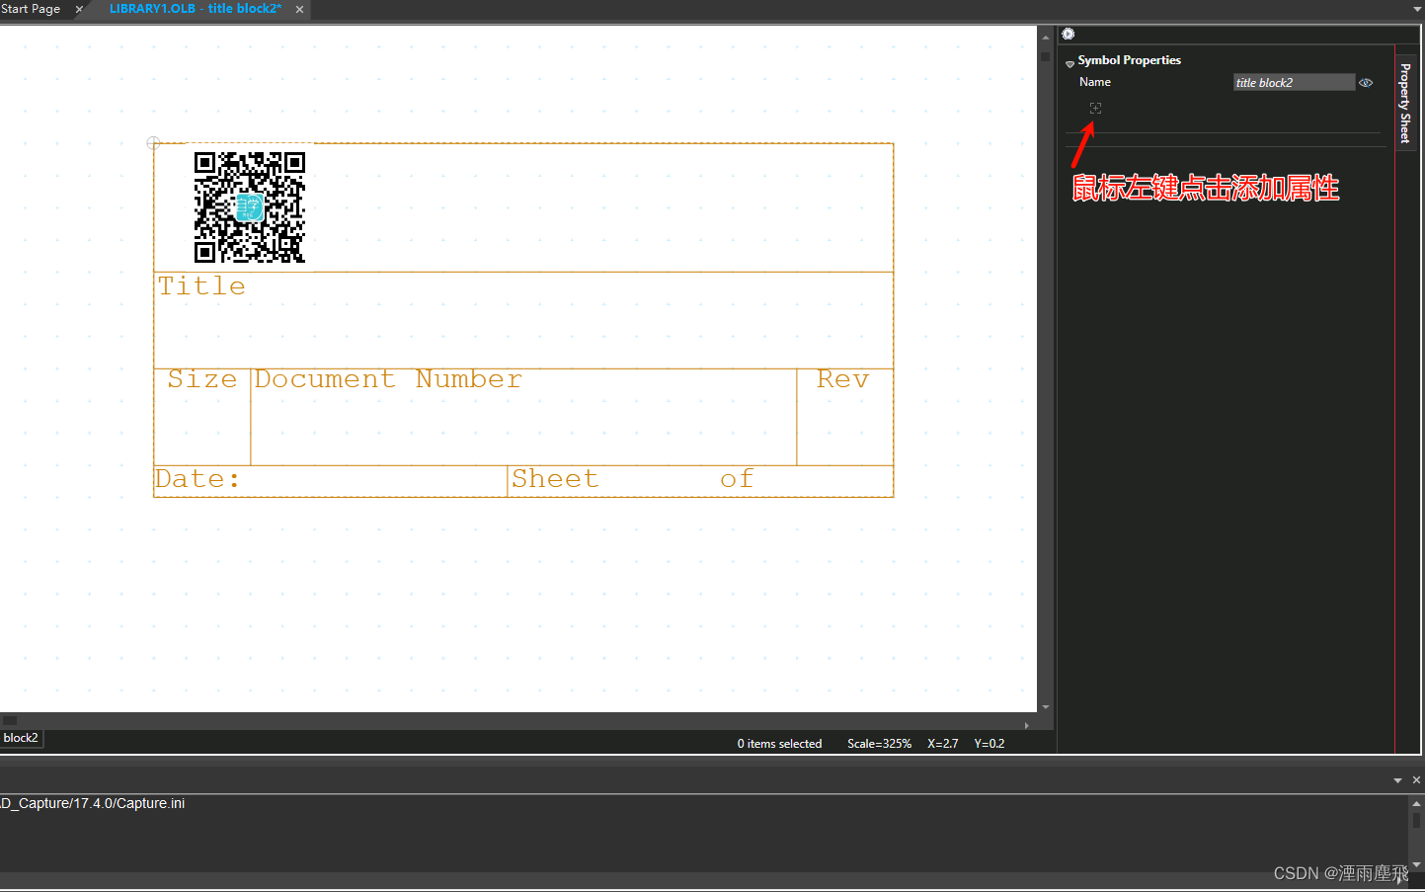Click the canvas horizontal scrollbar right arrow
Image resolution: width=1425 pixels, height=892 pixels.
[x=1027, y=725]
